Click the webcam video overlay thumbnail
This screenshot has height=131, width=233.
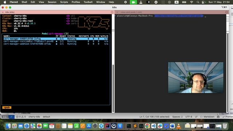click(196, 78)
